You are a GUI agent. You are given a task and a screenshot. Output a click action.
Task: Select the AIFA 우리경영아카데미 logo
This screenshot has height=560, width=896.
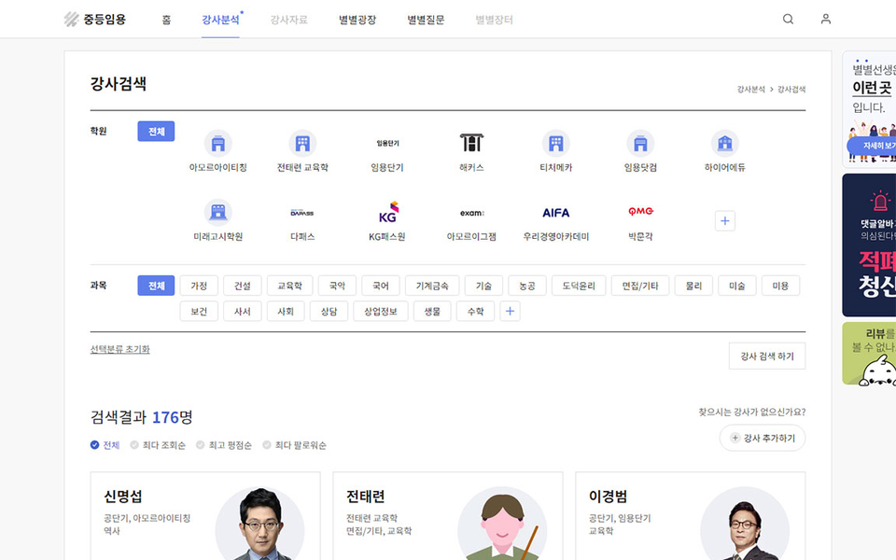[555, 213]
